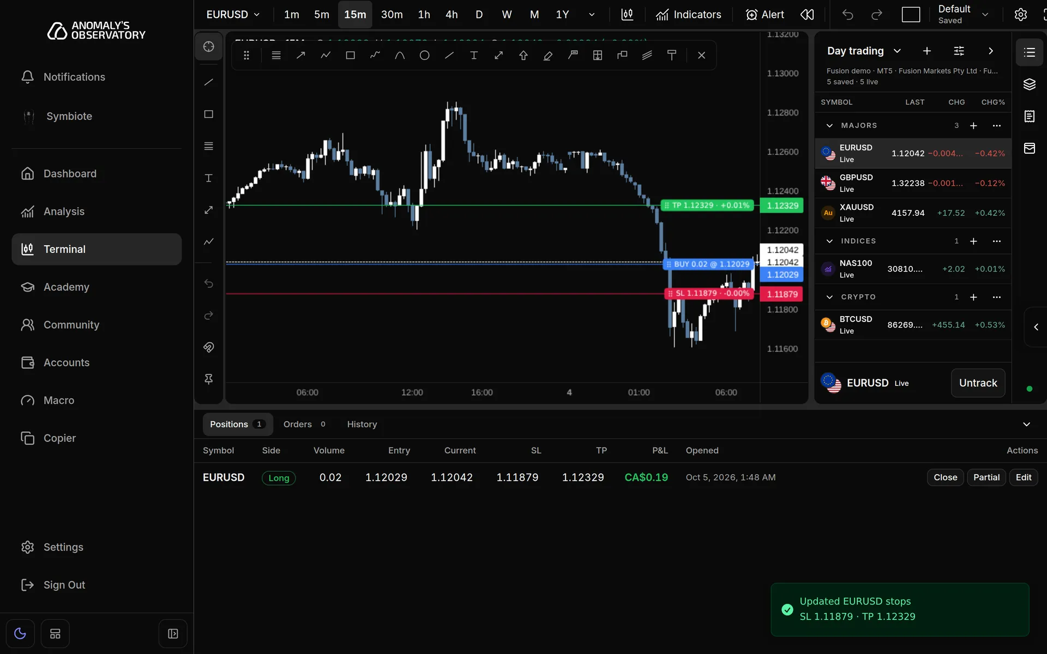Open the Default layout dropdown
The image size is (1047, 654).
[964, 15]
